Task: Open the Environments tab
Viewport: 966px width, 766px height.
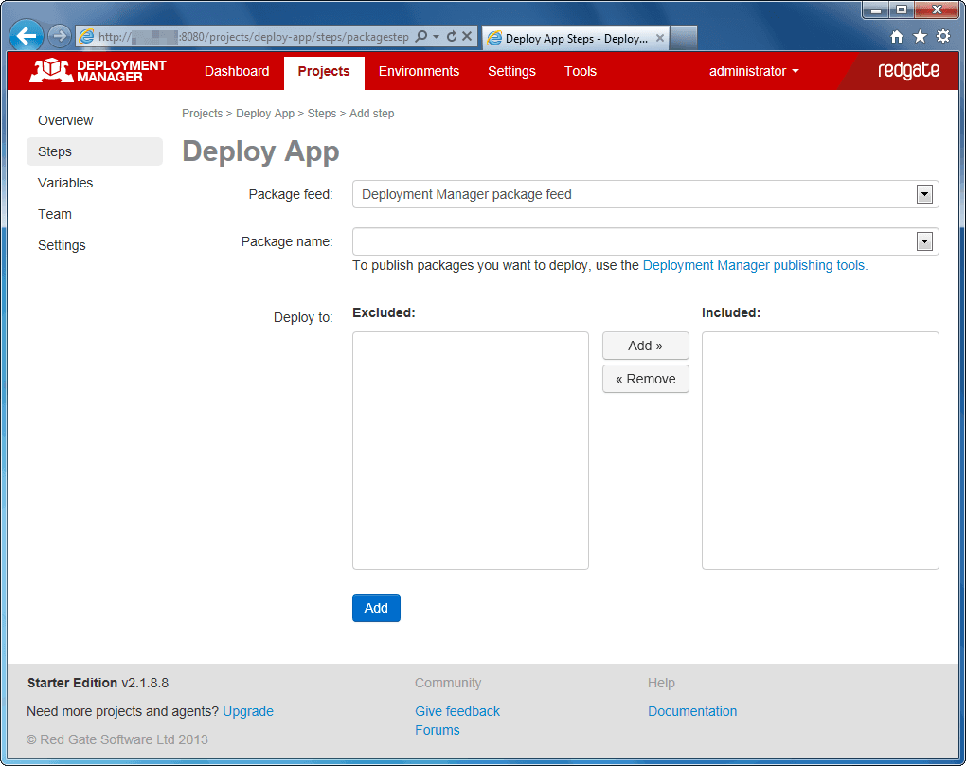Action: tap(419, 71)
